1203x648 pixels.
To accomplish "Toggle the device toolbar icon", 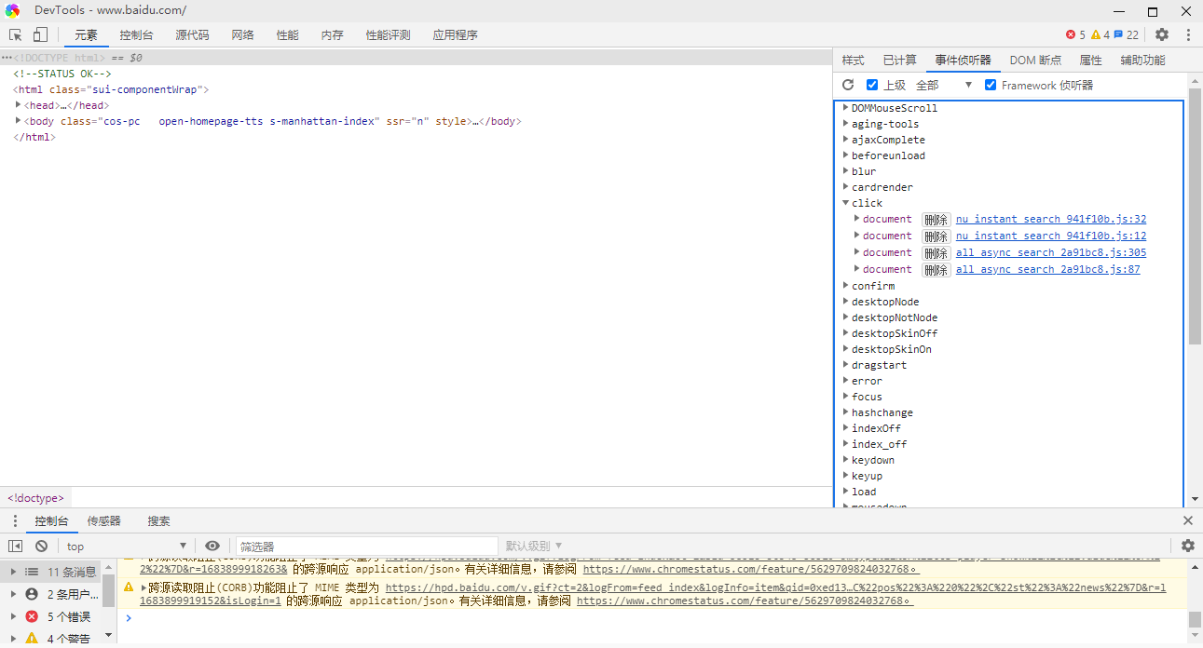I will click(40, 34).
